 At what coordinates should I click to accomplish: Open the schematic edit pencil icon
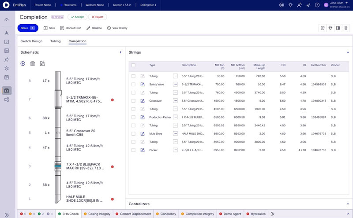pyautogui.click(x=42, y=63)
